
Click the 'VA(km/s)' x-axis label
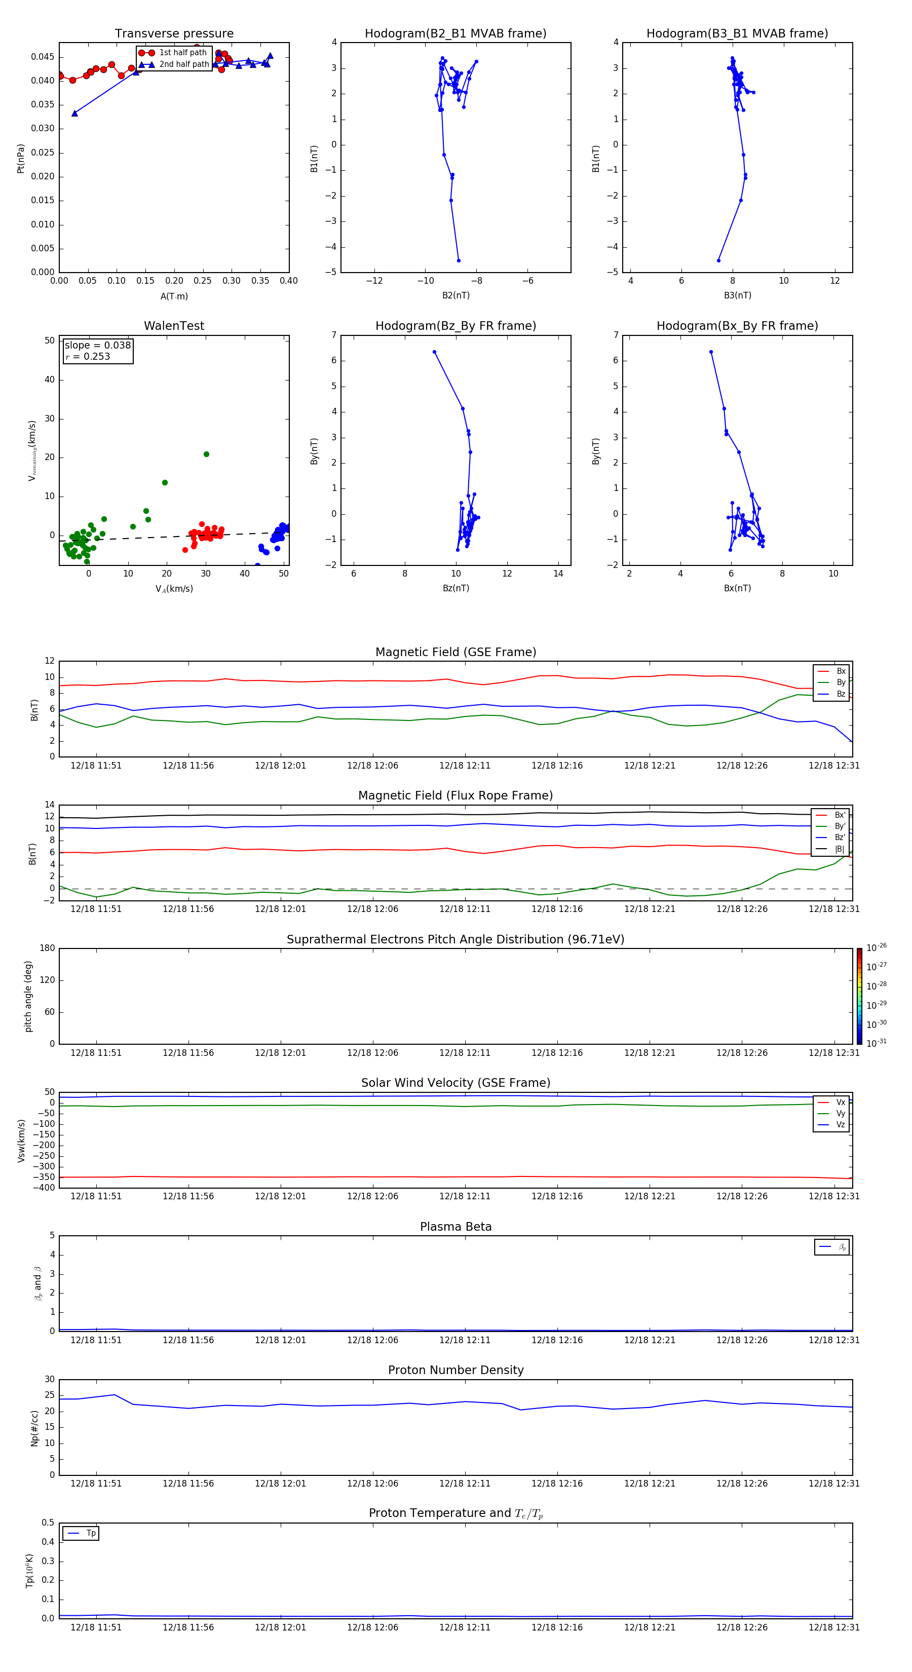click(x=174, y=589)
